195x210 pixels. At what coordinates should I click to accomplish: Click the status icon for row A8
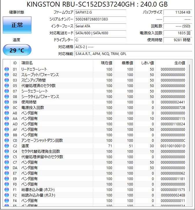pyautogui.click(x=7, y=113)
